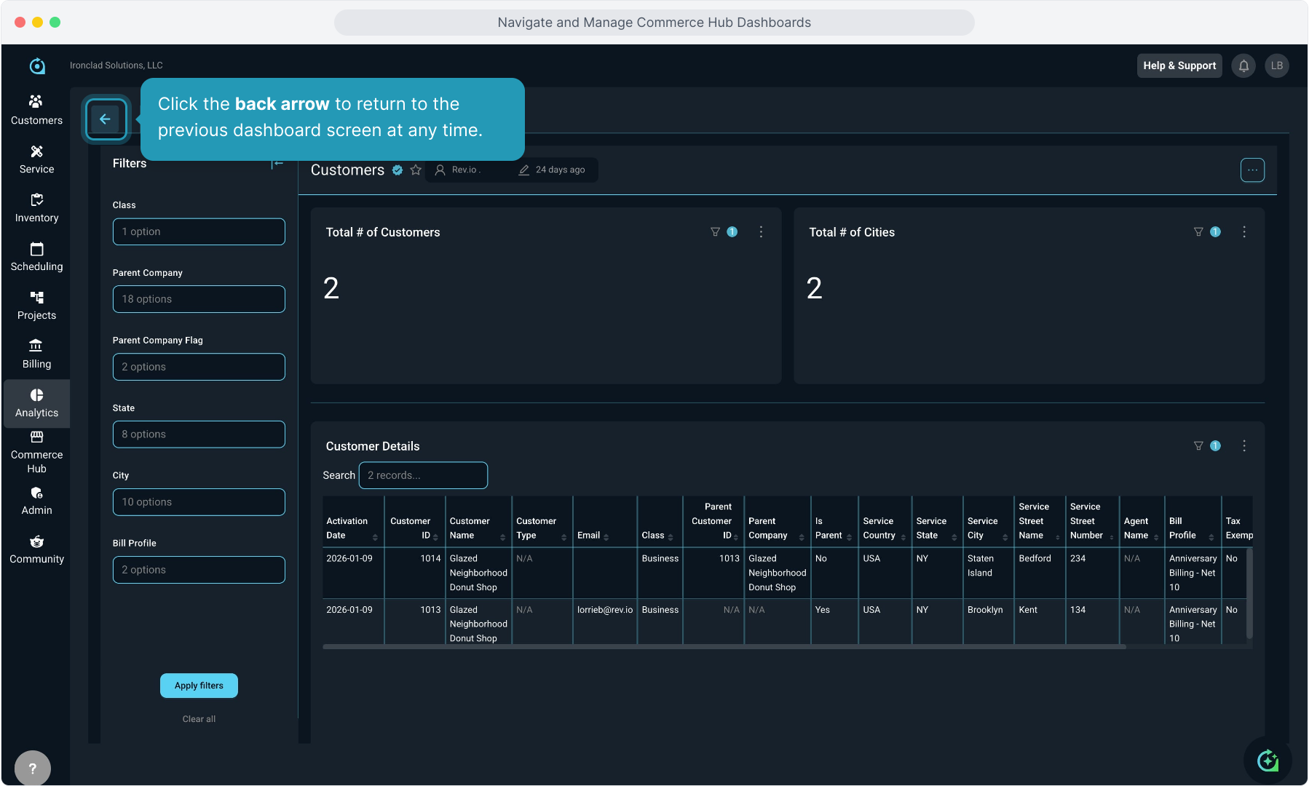
Task: Open the dashboard ellipsis options button
Action: pyautogui.click(x=1252, y=170)
